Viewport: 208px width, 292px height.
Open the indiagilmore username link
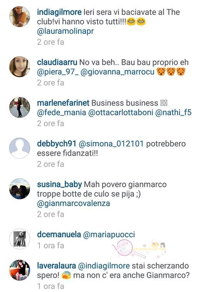point(59,12)
